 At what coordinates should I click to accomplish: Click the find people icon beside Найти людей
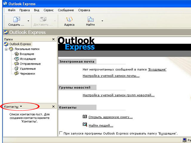click(x=85, y=125)
